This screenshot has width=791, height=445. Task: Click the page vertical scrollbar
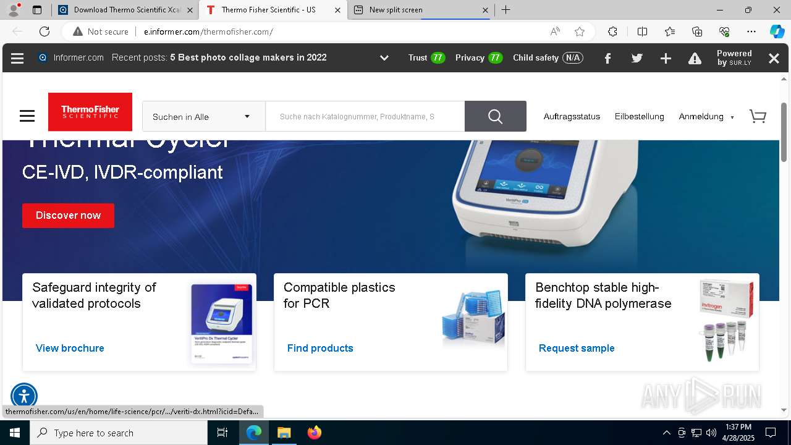click(784, 131)
